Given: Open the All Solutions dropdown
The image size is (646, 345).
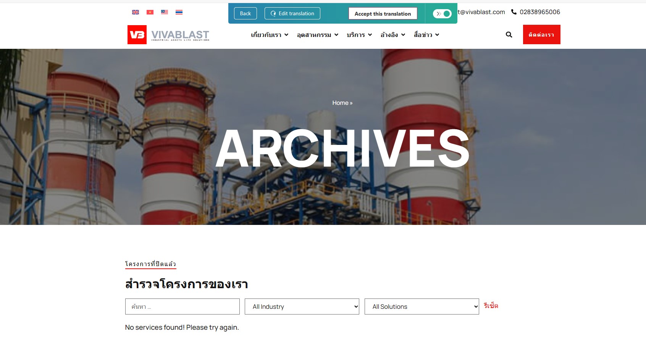Looking at the screenshot, I should [x=422, y=306].
